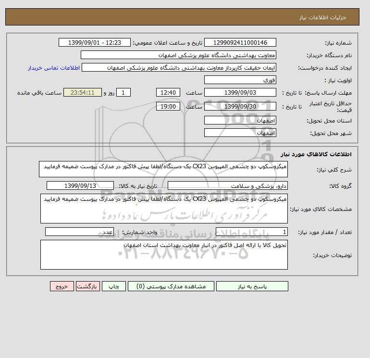Click the تاریخ و ساعت اعلان عمومی label
Screen dimensions: 370x358
pyautogui.click(x=168, y=43)
